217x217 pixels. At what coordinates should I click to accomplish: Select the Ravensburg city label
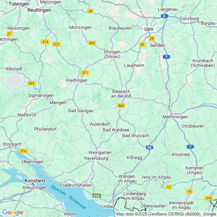click(96, 158)
